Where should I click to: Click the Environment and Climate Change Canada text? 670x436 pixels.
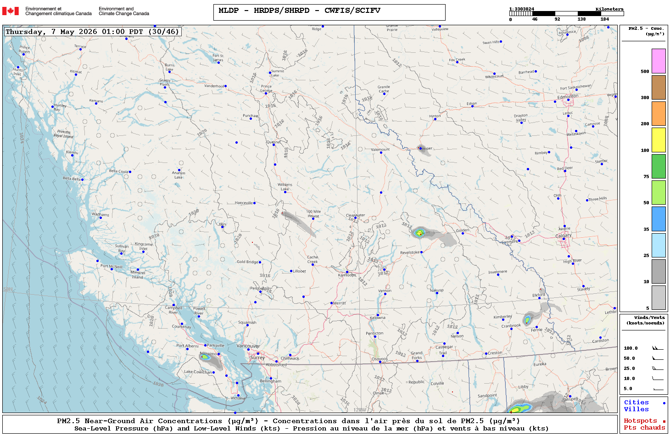(124, 11)
